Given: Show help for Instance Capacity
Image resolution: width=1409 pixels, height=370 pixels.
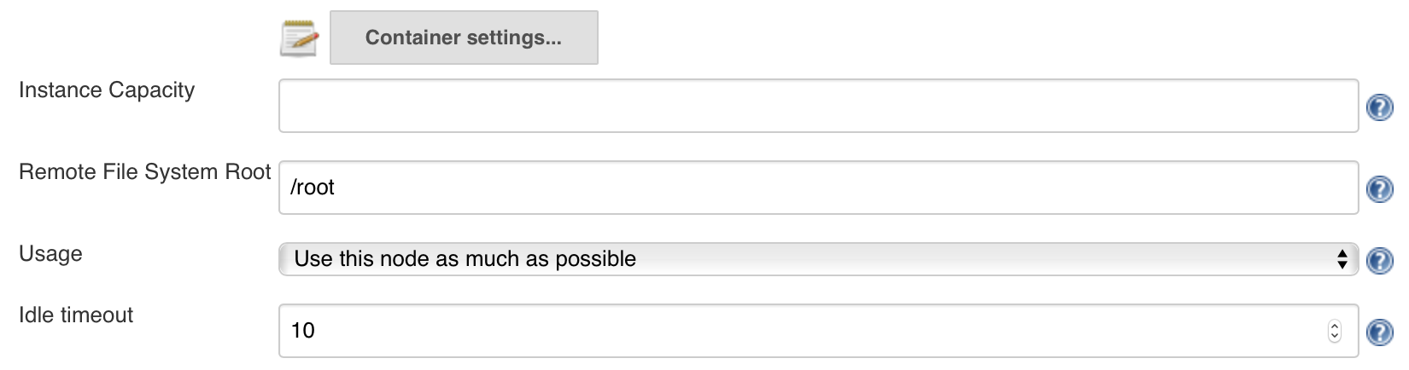Looking at the screenshot, I should click(1380, 107).
